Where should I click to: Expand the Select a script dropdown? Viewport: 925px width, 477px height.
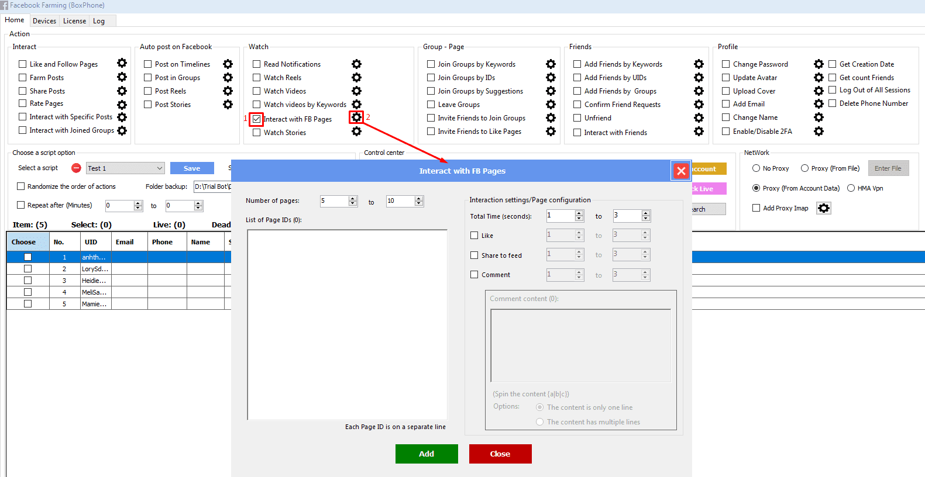(x=159, y=168)
